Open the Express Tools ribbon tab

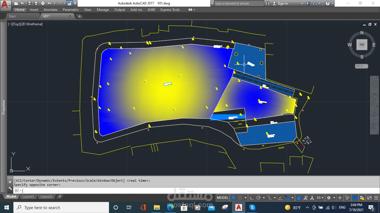click(x=170, y=10)
